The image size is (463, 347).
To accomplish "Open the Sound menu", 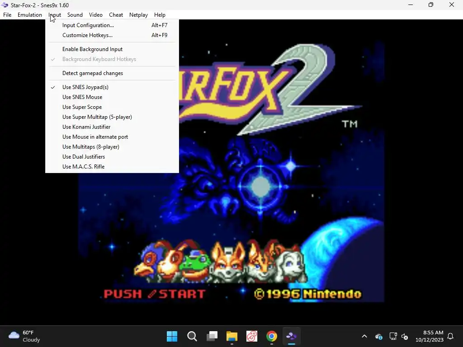I will (x=75, y=15).
